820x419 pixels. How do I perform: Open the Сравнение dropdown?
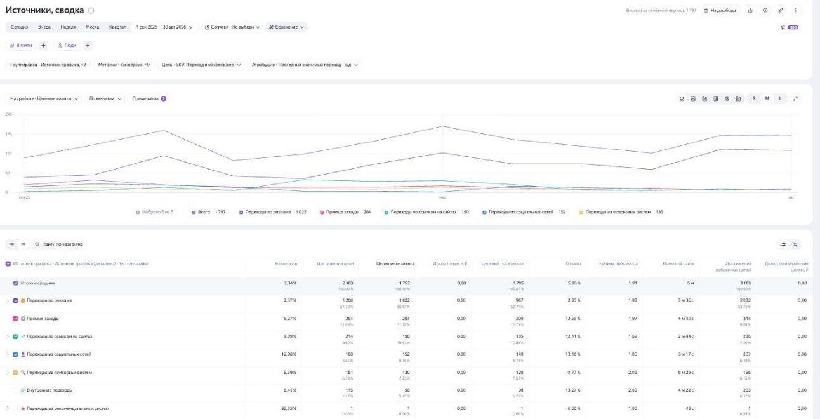tap(286, 27)
